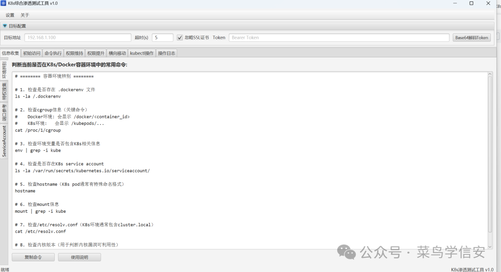501x272 pixels.
Task: Select the ServiceAccount vertical side tab
Action: pyautogui.click(x=4, y=141)
